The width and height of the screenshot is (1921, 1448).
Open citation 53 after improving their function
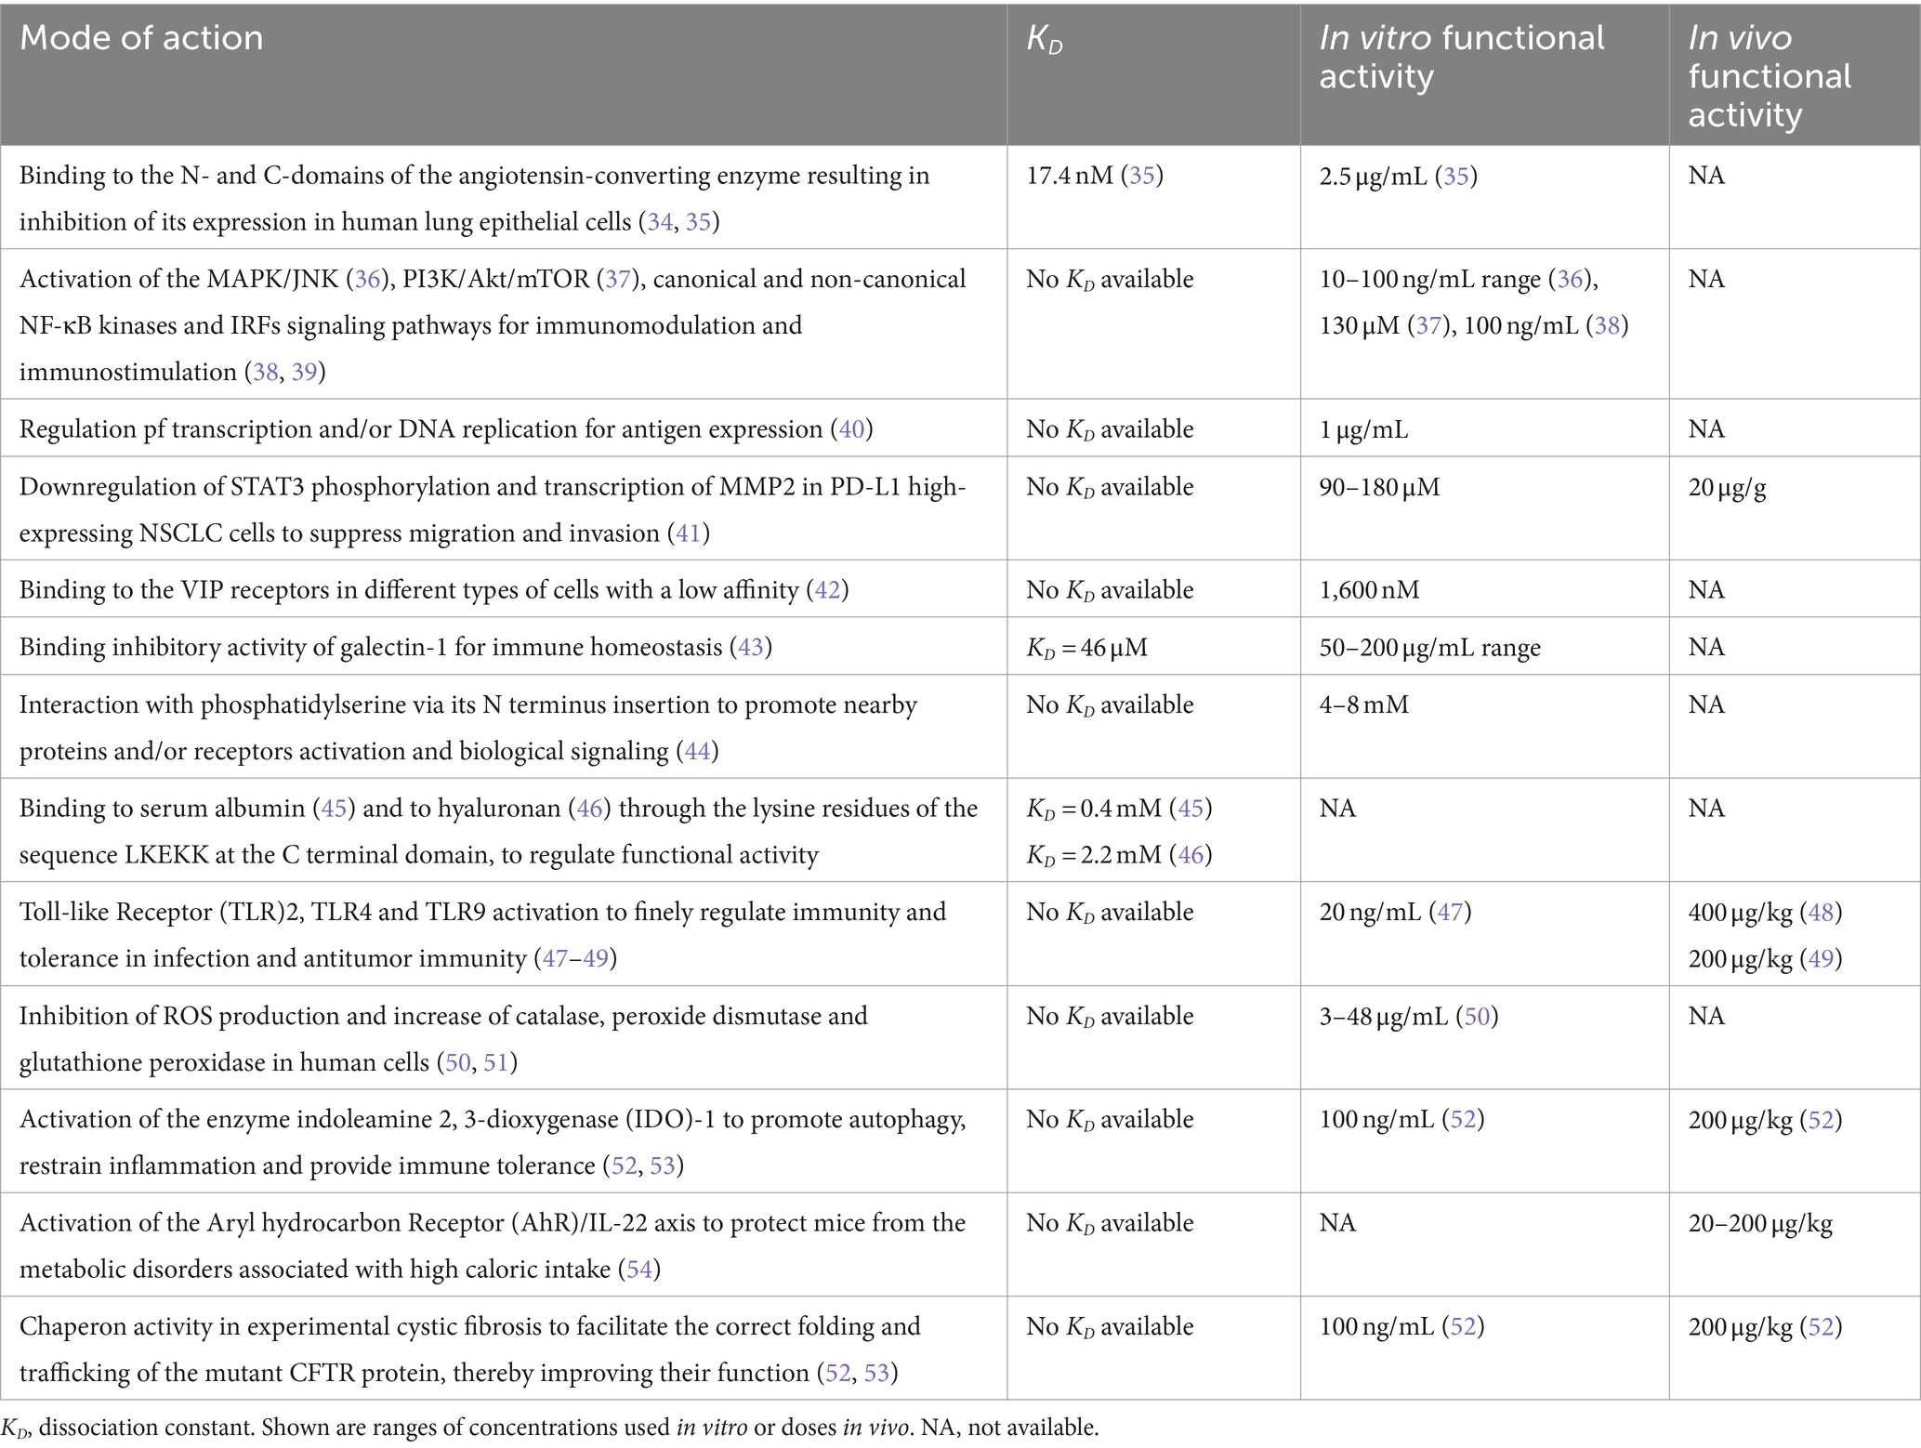(877, 1373)
